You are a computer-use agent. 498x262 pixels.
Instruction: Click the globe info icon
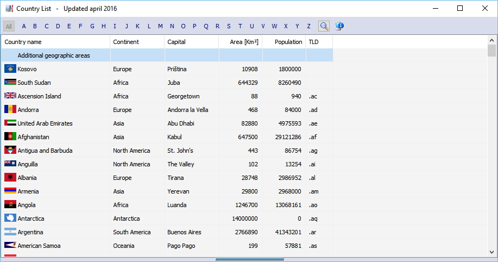(x=339, y=26)
